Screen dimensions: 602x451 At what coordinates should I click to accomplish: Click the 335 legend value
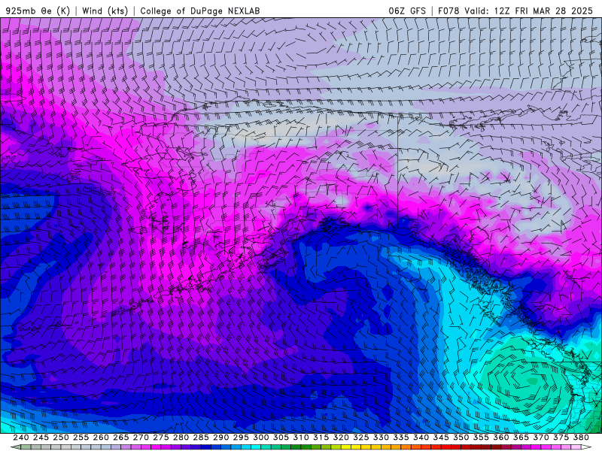401,437
